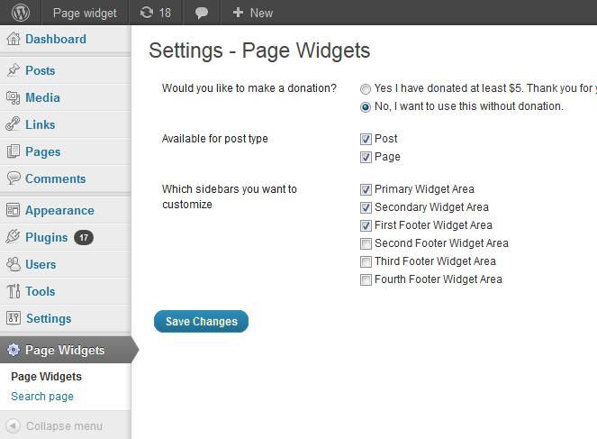Expand the Page Widgets menu section
Image resolution: width=597 pixels, height=439 pixels.
[x=66, y=350]
